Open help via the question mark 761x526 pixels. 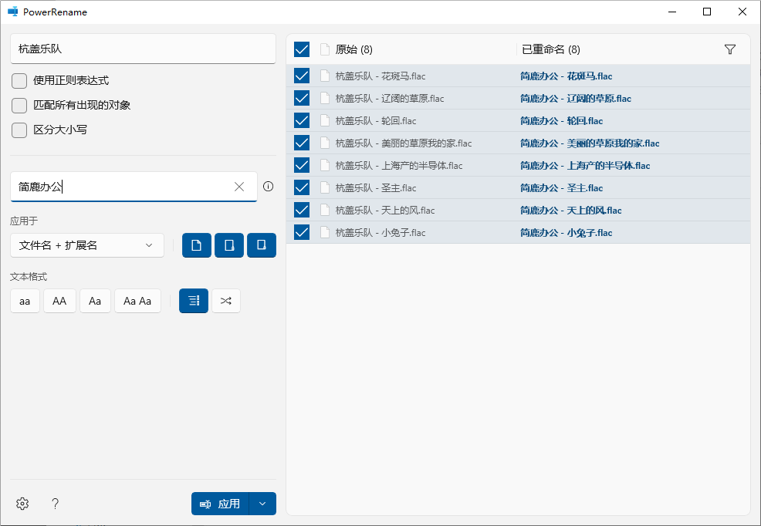pos(55,504)
